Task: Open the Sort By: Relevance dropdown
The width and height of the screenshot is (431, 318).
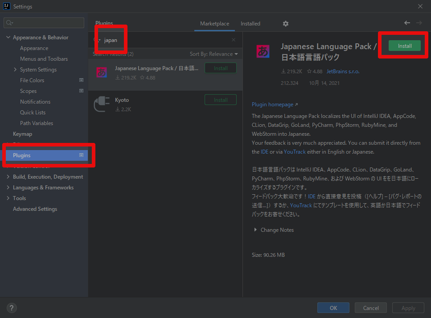Action: [214, 54]
